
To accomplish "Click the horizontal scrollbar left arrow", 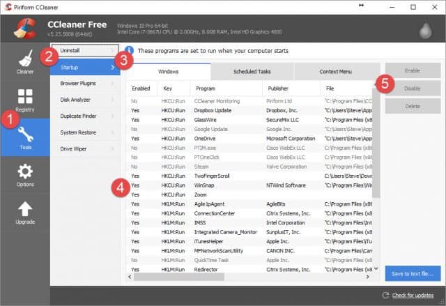I will 130,277.
